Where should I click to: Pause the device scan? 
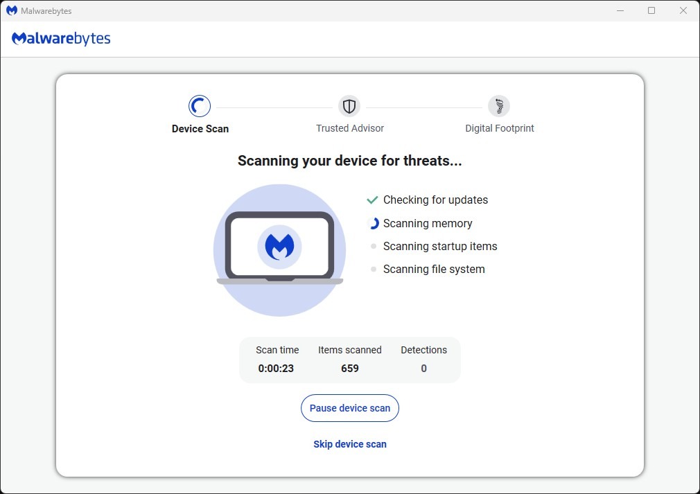click(x=349, y=408)
